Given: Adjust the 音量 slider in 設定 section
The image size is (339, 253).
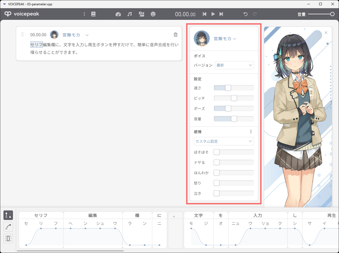Looking at the screenshot, I should click(x=234, y=119).
